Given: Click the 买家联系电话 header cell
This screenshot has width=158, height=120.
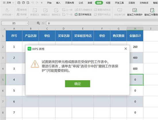Looking at the screenshot, I should pyautogui.click(x=83, y=36).
